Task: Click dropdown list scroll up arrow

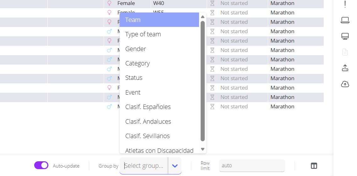Action: tap(203, 17)
